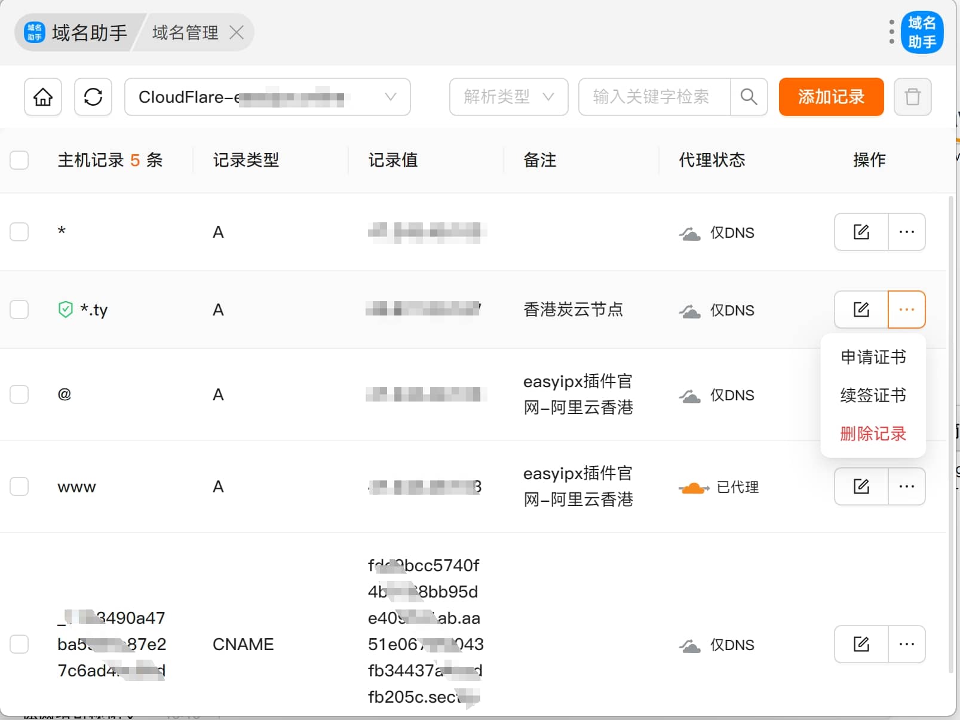960x720 pixels.
Task: Go to home via house icon
Action: [x=43, y=97]
